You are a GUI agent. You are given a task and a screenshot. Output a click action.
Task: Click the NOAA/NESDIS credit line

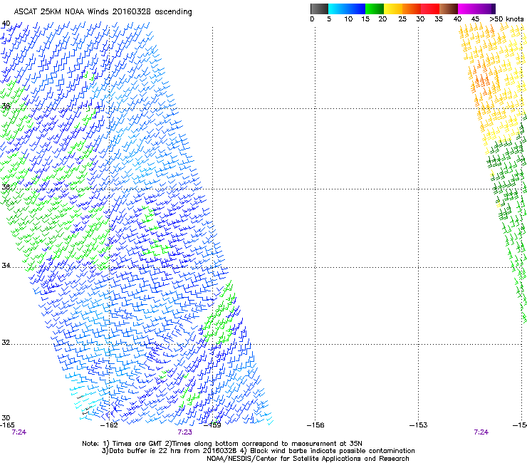tap(308, 459)
